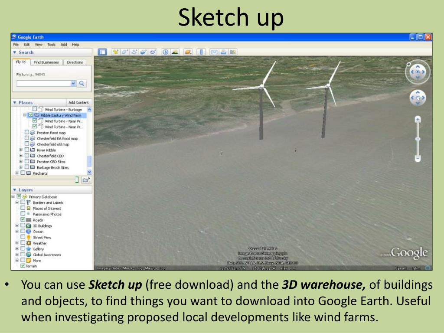Open the Fly To dropdown arrow
This screenshot has height=333, width=444.
point(73,83)
